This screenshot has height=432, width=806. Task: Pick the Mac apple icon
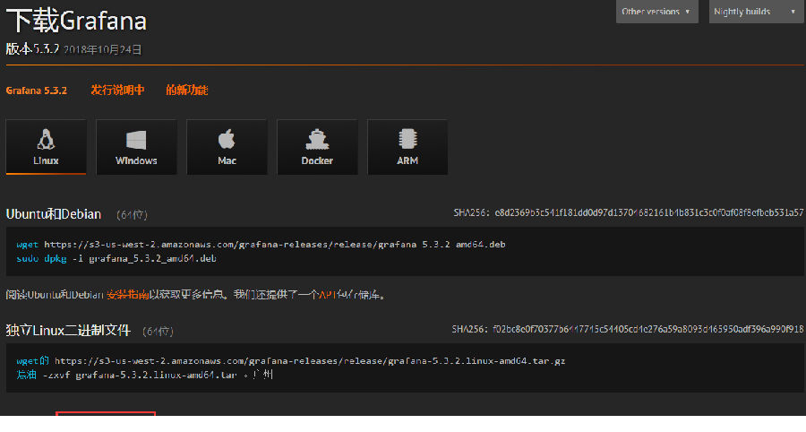[227, 139]
